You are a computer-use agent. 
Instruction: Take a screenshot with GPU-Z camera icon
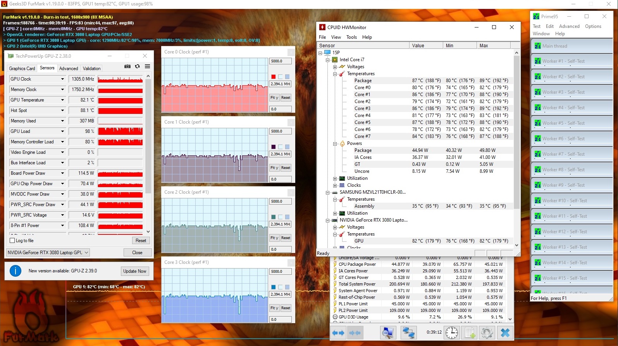127,66
